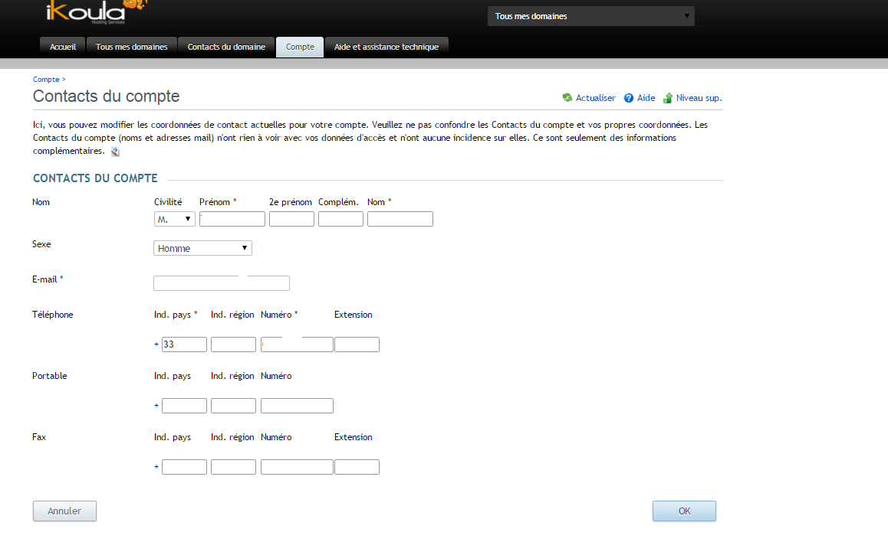Click the blue Aide question mark icon

[629, 98]
